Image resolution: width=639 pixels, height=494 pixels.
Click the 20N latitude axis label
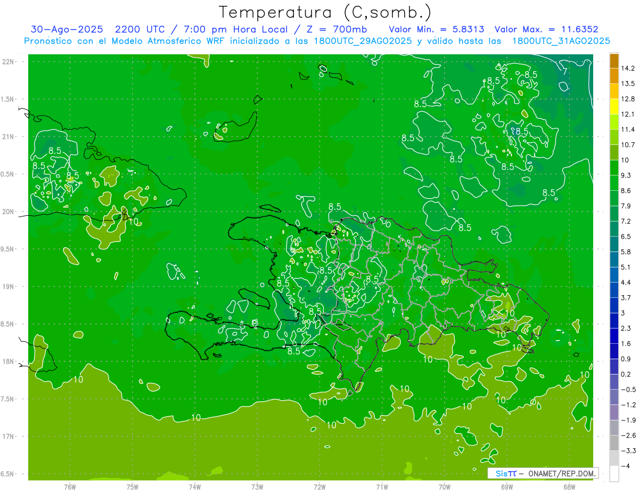point(8,212)
